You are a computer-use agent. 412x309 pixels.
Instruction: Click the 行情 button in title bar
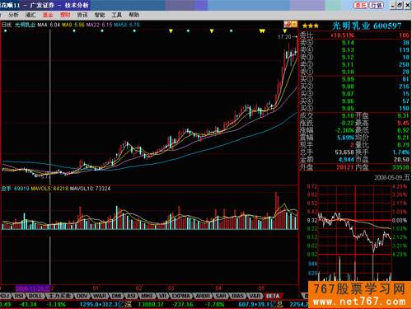pyautogui.click(x=376, y=5)
